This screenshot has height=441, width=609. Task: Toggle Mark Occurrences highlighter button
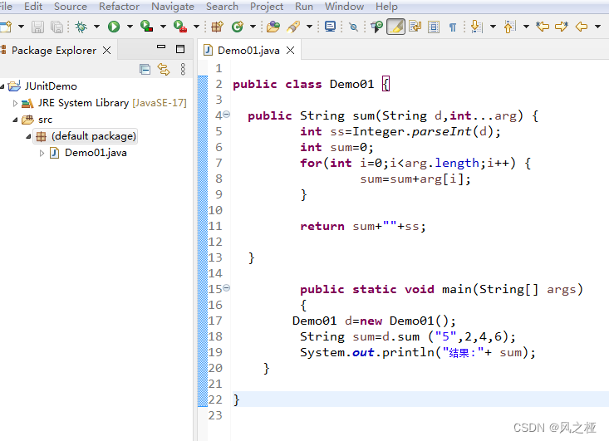[x=395, y=27]
